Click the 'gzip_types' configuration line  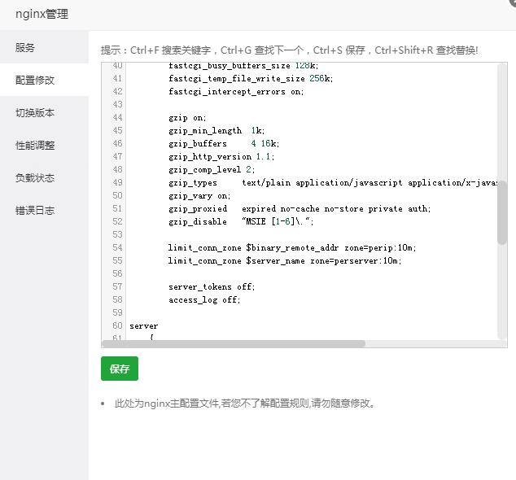333,182
